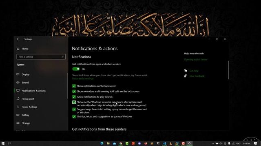Open taskbar search magnifier
The height and width of the screenshot is (146, 261).
tap(9, 143)
